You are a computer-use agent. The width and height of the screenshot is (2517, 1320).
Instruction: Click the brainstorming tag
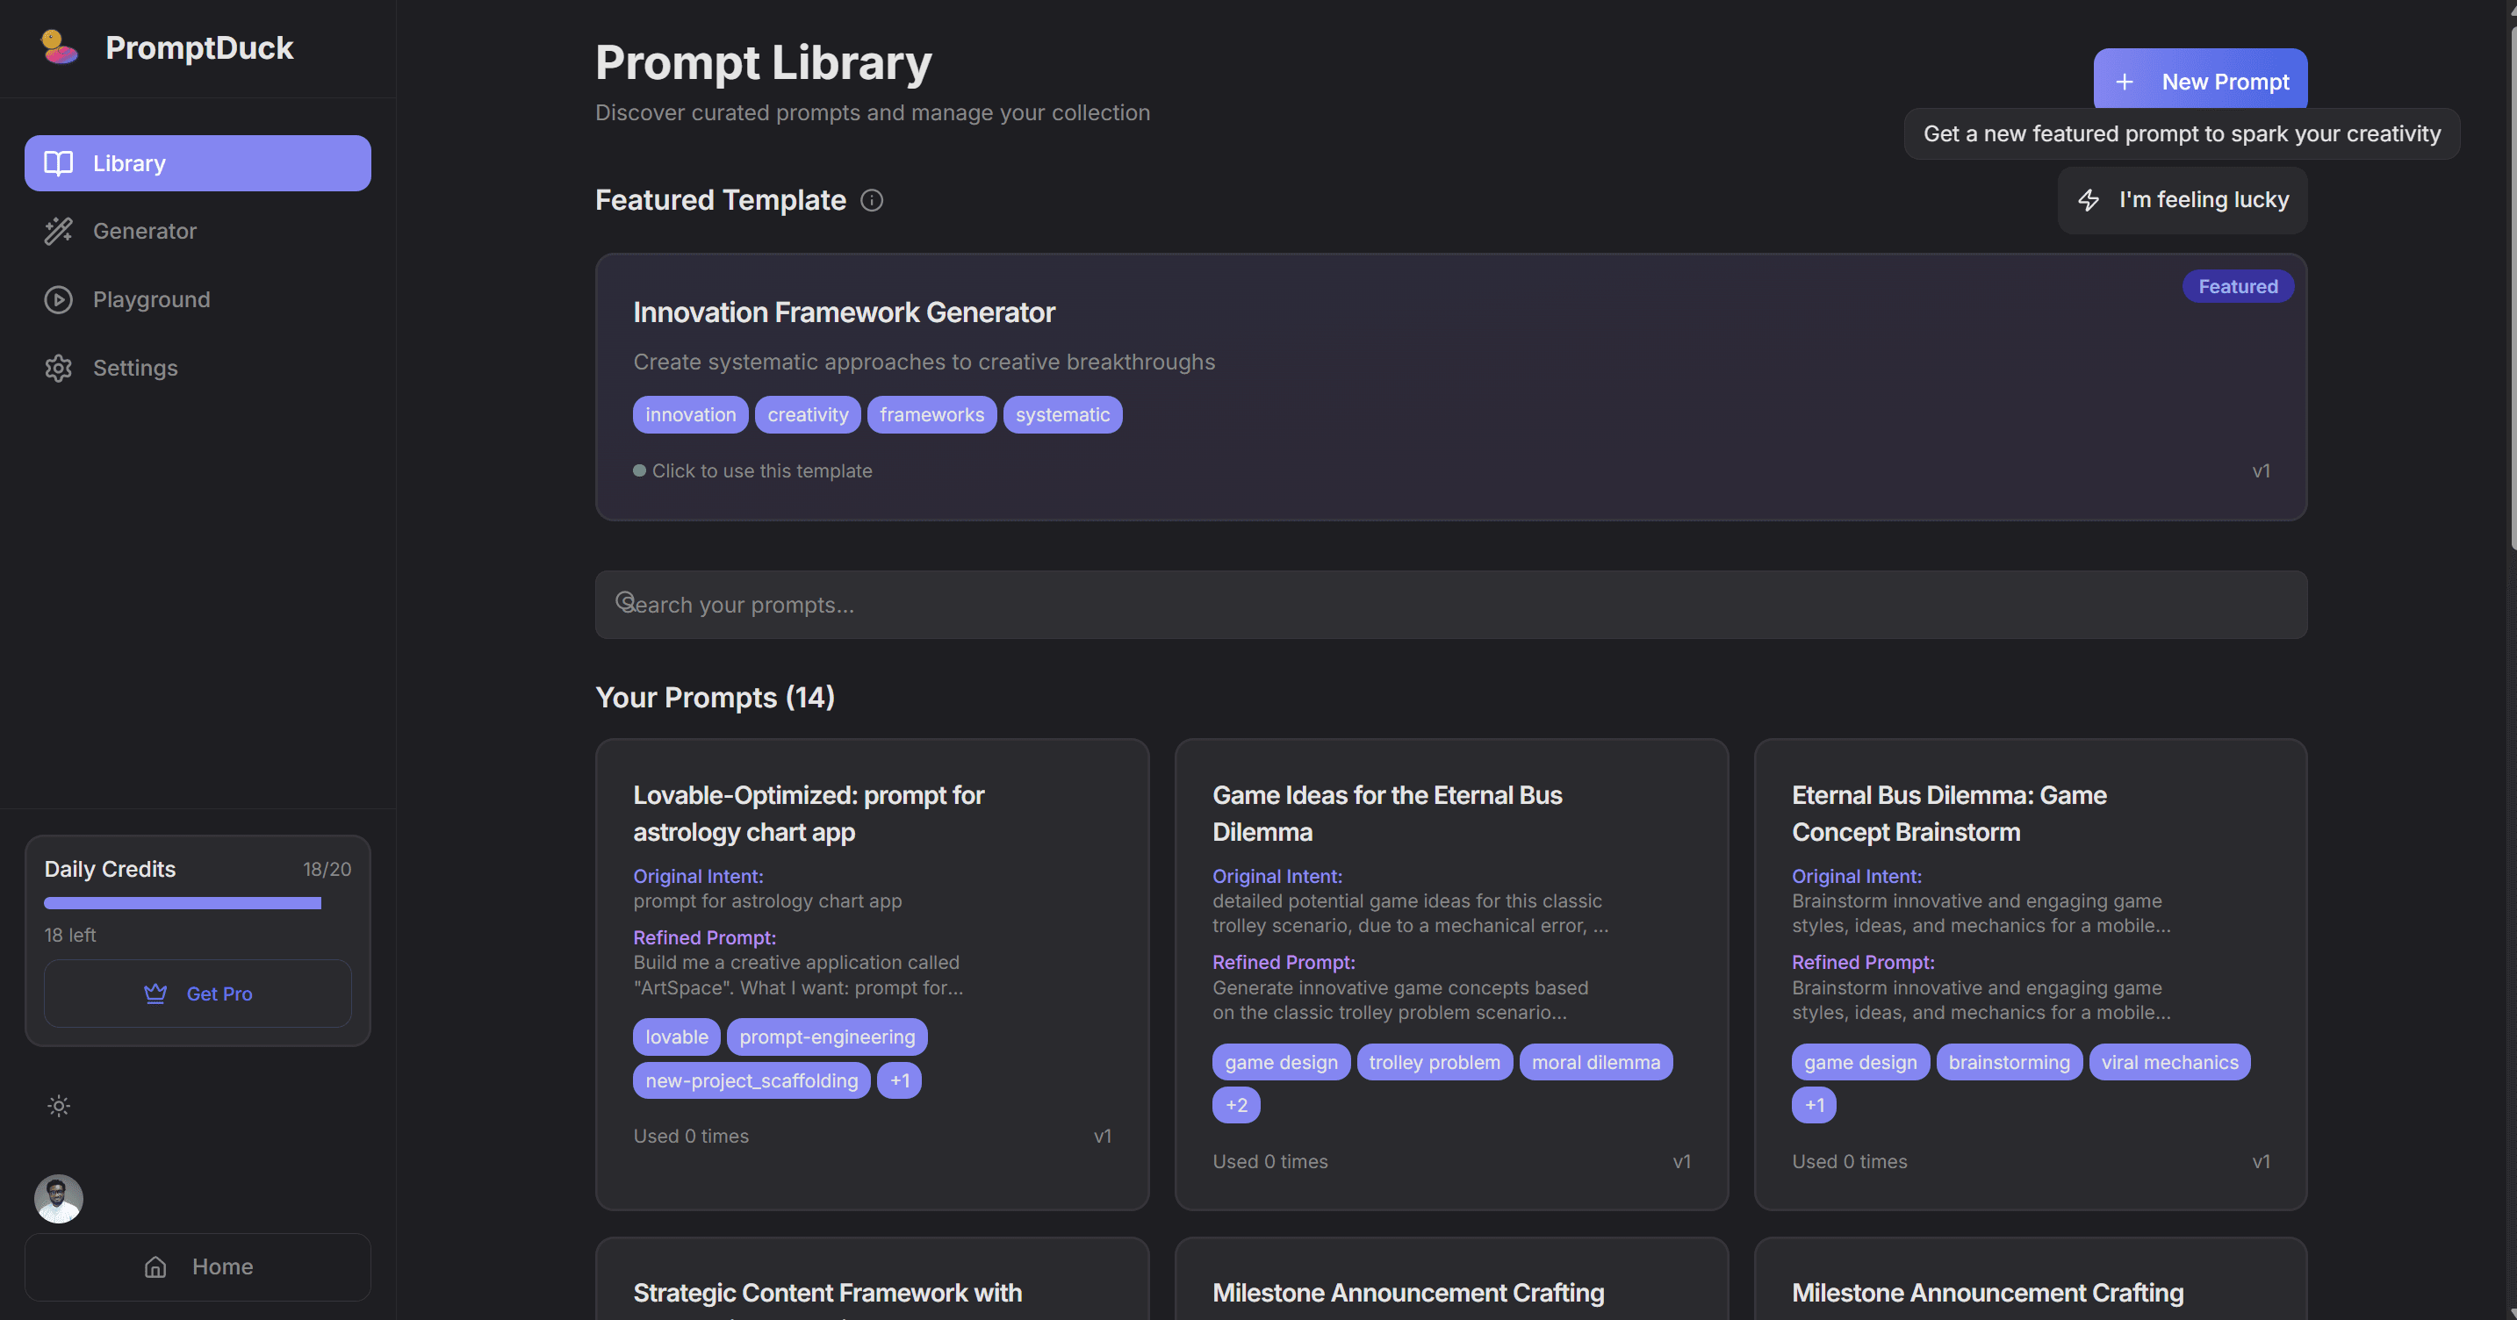click(x=2009, y=1062)
